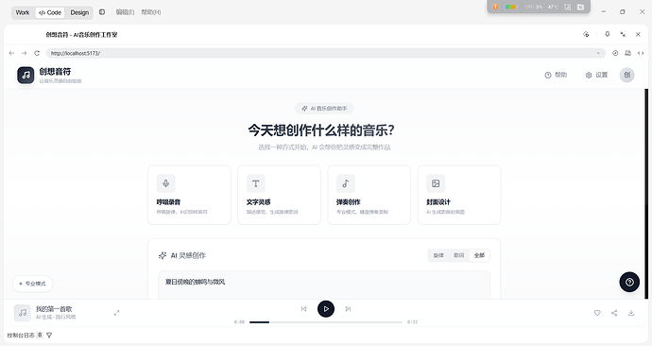The width and height of the screenshot is (652, 346).
Task: Switch to the Design mode tab
Action: click(79, 12)
